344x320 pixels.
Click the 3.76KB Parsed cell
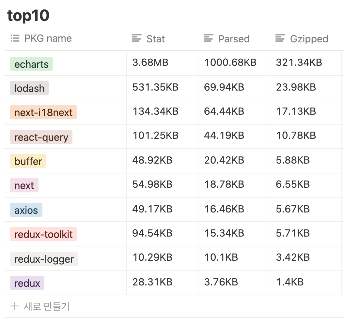click(x=234, y=283)
